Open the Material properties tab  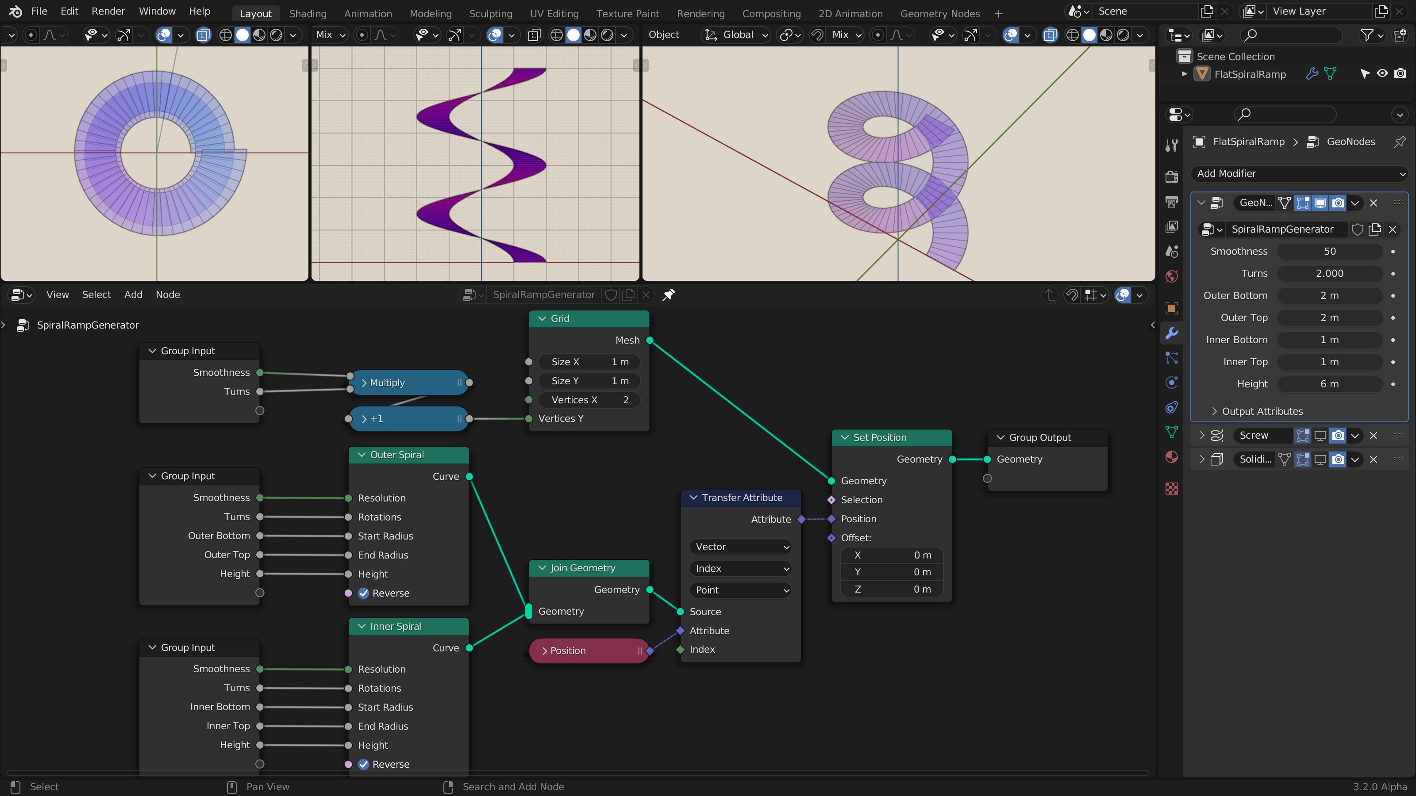(x=1171, y=457)
